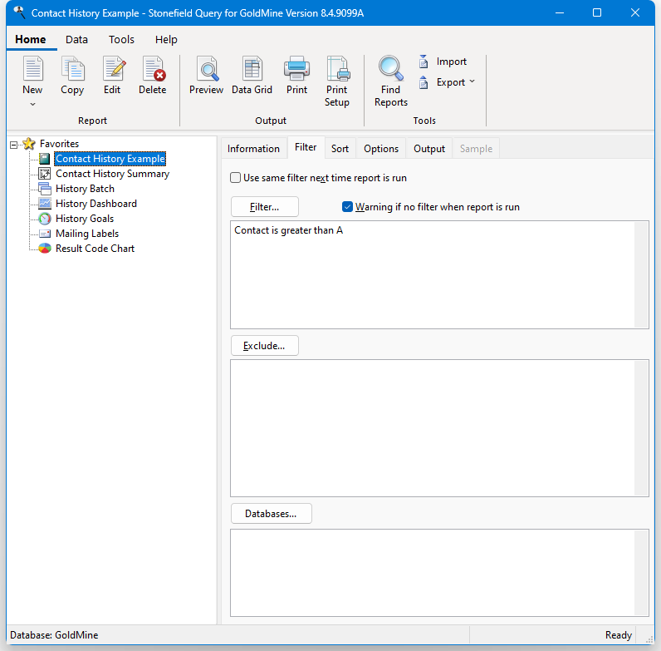Select the History Goals label

[85, 219]
